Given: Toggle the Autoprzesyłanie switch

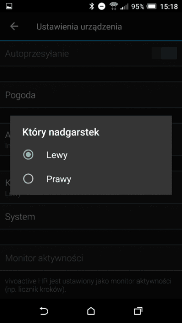Looking at the screenshot, I should (164, 53).
